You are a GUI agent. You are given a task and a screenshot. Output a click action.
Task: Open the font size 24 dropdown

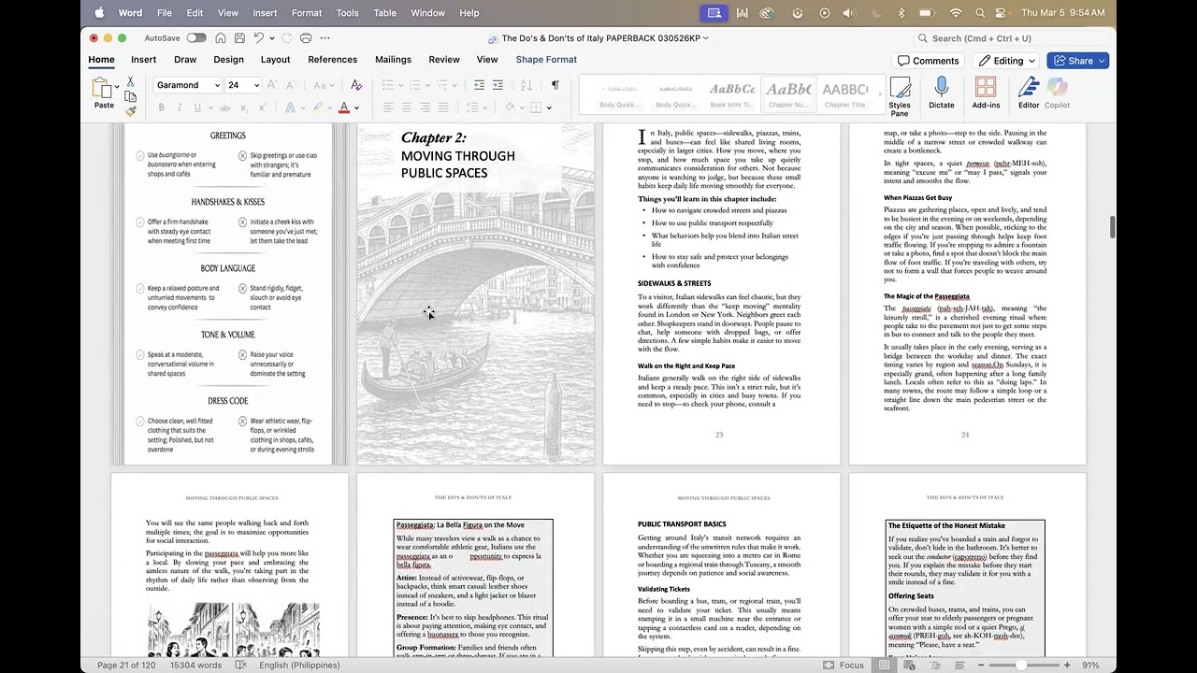click(256, 85)
